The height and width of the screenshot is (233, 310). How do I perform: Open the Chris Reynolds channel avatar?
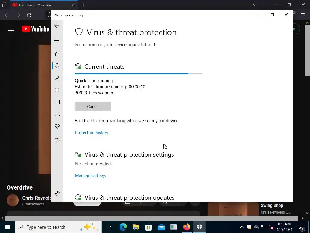click(13, 200)
